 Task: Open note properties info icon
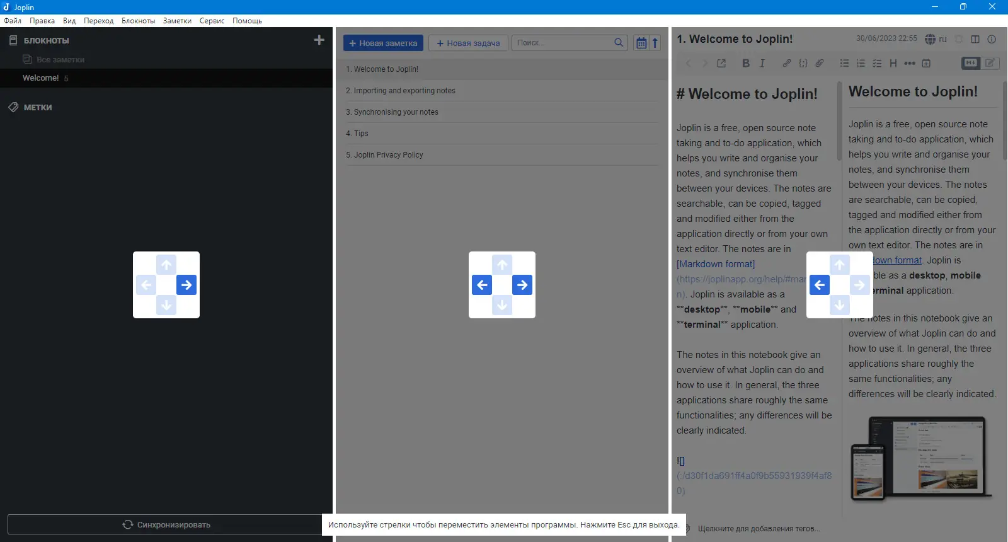coord(992,39)
